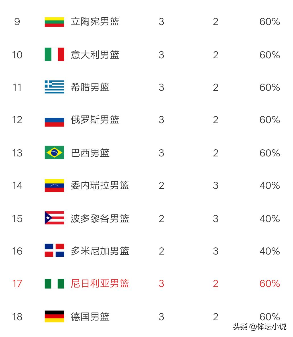This screenshot has height=337, width=293.
Task: Click the Russia flag icon
Action: tap(54, 120)
